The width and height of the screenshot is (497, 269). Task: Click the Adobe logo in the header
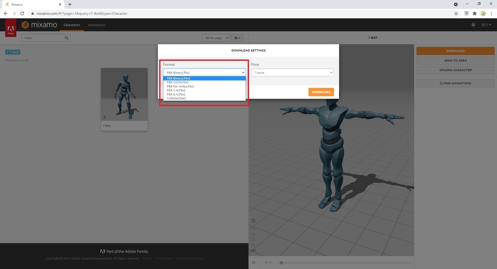click(x=11, y=28)
